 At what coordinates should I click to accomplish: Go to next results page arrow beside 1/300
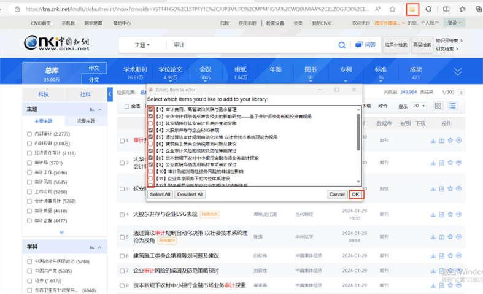click(461, 93)
